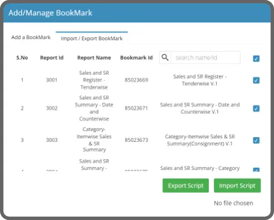Click the search magnifier icon
The image size is (274, 220).
tap(165, 57)
